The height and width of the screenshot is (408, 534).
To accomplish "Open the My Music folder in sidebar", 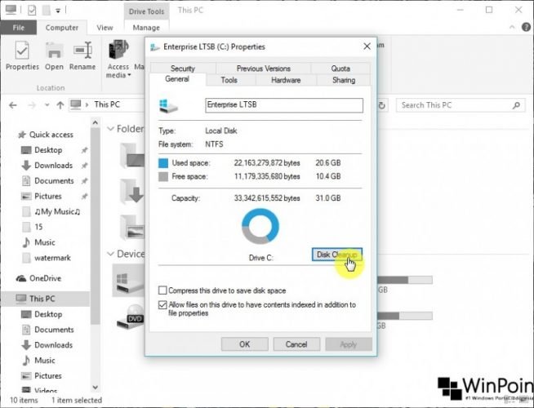I will (57, 211).
